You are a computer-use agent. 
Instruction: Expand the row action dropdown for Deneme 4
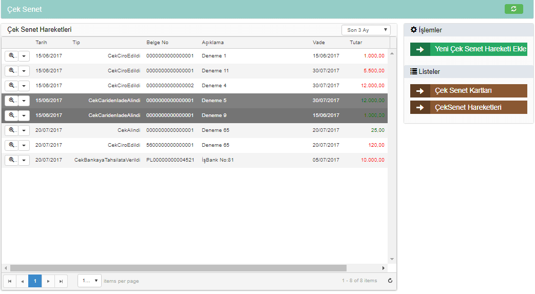pos(24,86)
